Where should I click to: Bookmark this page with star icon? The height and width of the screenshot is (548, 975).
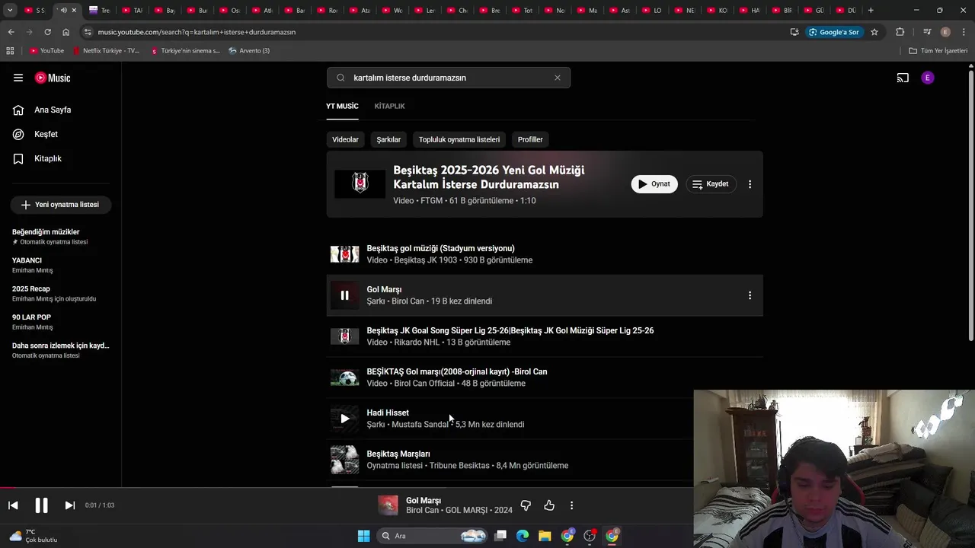tap(874, 32)
